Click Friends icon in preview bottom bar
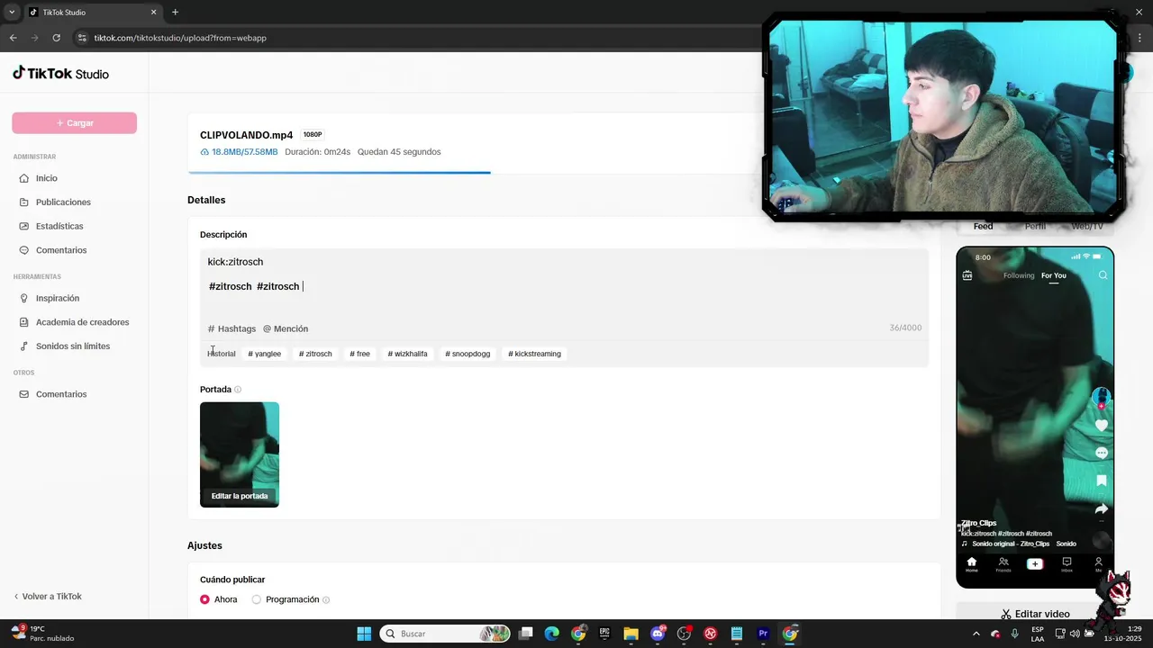The width and height of the screenshot is (1153, 648). tap(1003, 564)
